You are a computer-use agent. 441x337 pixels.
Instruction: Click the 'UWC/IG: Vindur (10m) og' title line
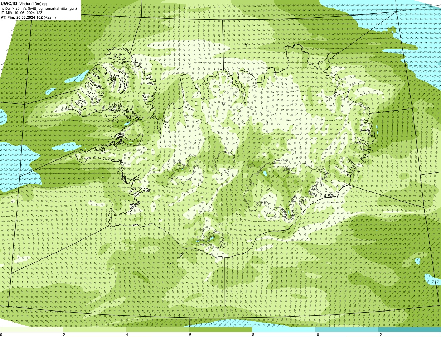[23, 3]
